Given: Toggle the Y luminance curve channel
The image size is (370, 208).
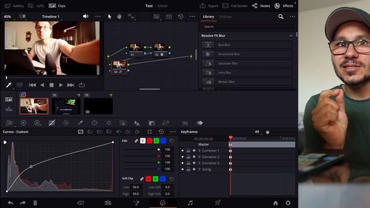Looking at the screenshot, I should [x=143, y=141].
